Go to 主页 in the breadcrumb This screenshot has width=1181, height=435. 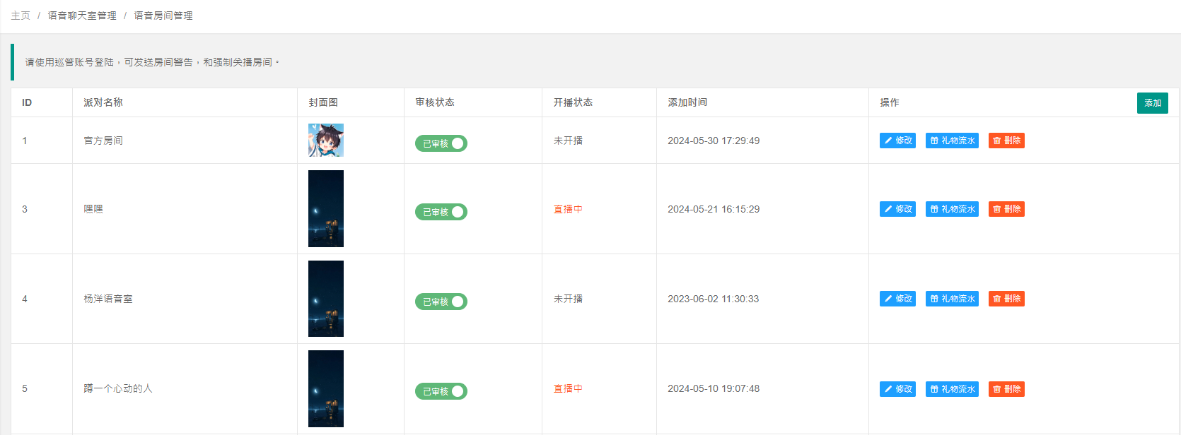point(21,16)
